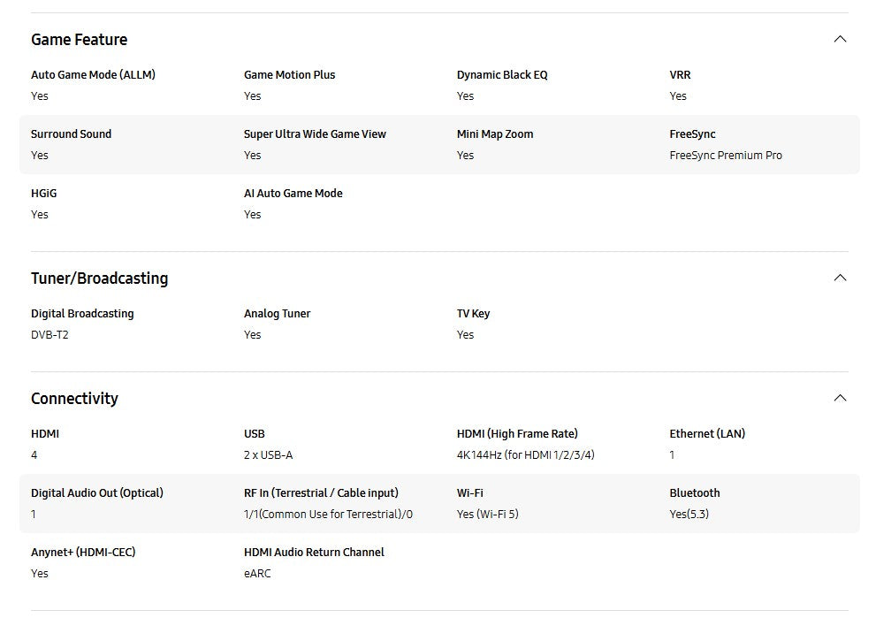Click the 4K144Hz HDMI value text
876x618 pixels.
click(525, 455)
